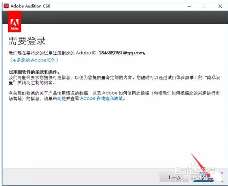This screenshot has width=228, height=186.
Task: Click the Adobe Audition CS6 title bar icon
Action: [6, 6]
